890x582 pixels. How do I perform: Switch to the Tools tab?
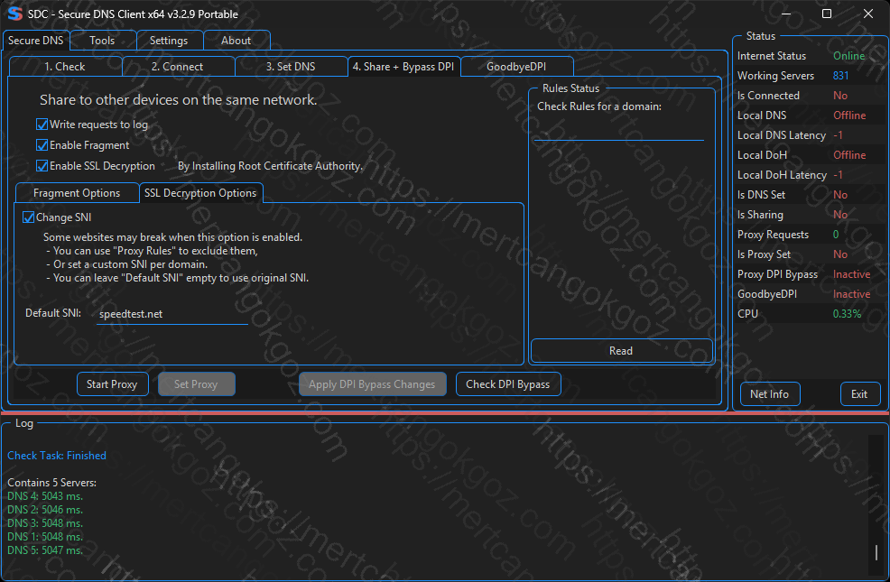[x=102, y=41]
